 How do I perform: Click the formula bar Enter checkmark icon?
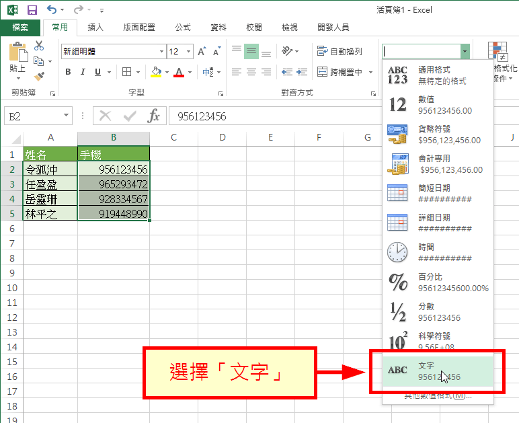[130, 116]
